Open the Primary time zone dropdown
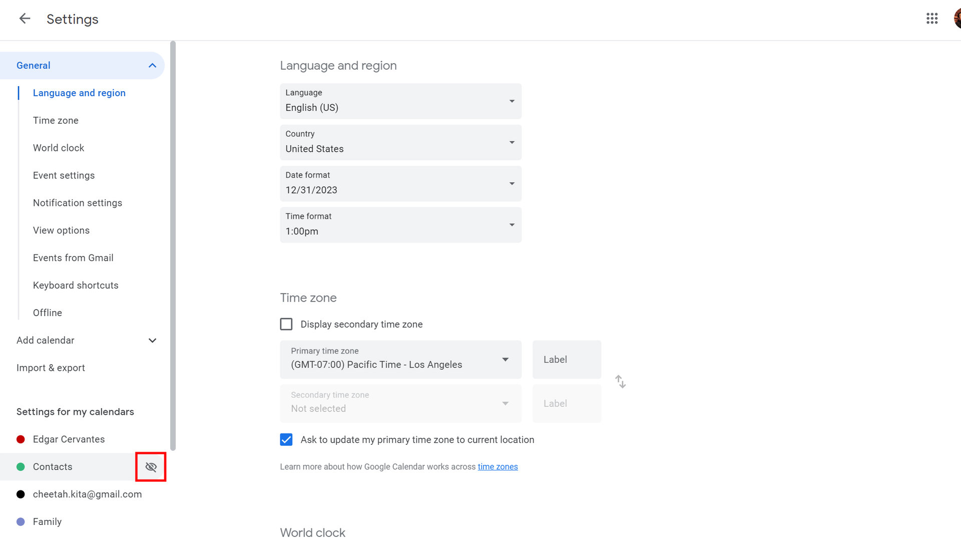The image size is (961, 541). click(x=400, y=360)
